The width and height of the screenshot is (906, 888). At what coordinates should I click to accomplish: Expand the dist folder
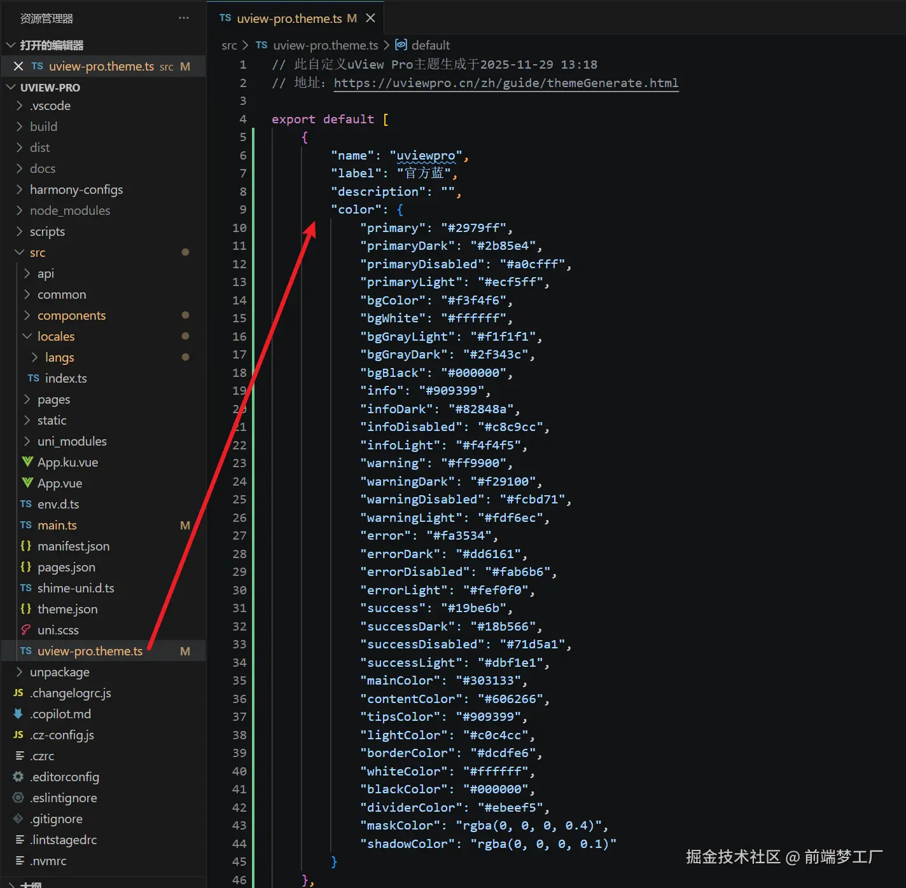(x=103, y=147)
